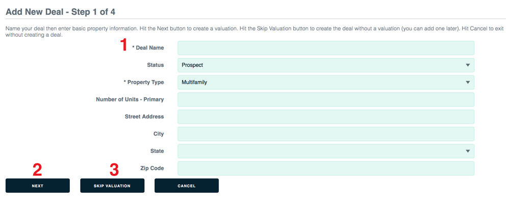Click the arrow icon on the State dropdown
Screen dimensions: 510x201
[x=468, y=151]
